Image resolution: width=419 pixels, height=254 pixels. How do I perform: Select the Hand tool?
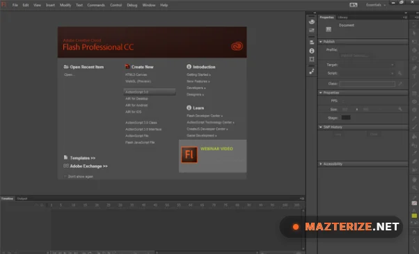tap(414, 180)
